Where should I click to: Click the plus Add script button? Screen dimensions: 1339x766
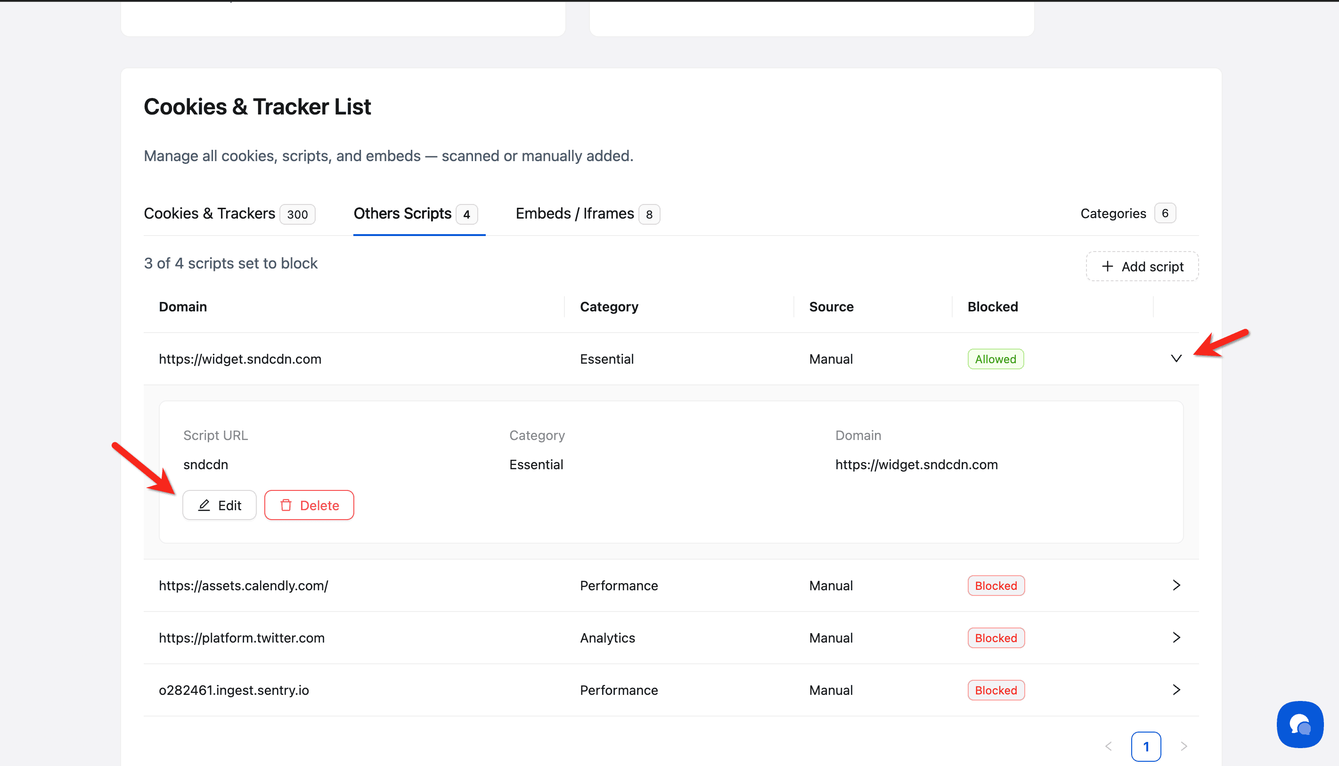pos(1142,266)
